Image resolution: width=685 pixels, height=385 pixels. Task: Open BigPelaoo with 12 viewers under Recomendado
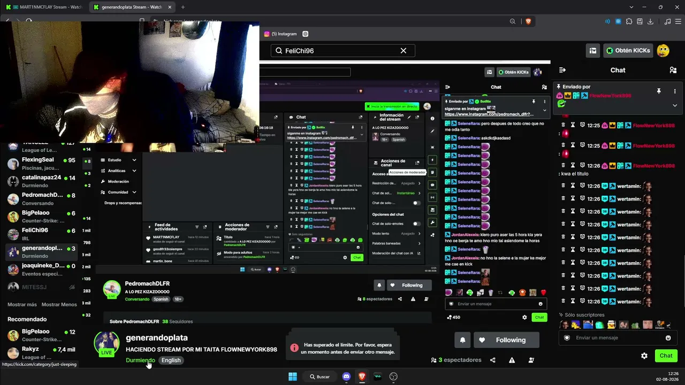tap(42, 335)
